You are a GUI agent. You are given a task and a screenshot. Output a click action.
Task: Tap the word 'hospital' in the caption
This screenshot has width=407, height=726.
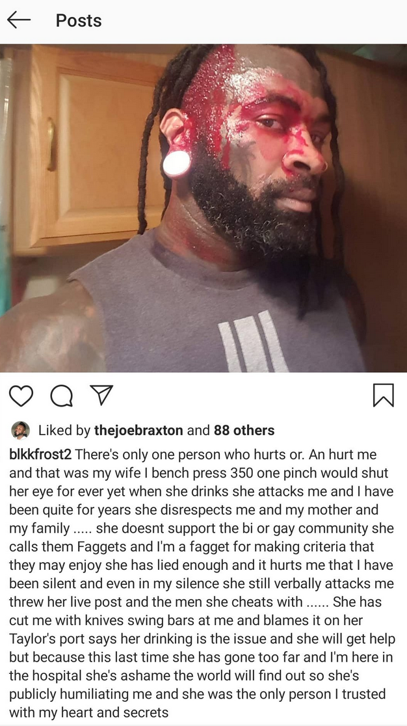(x=55, y=675)
